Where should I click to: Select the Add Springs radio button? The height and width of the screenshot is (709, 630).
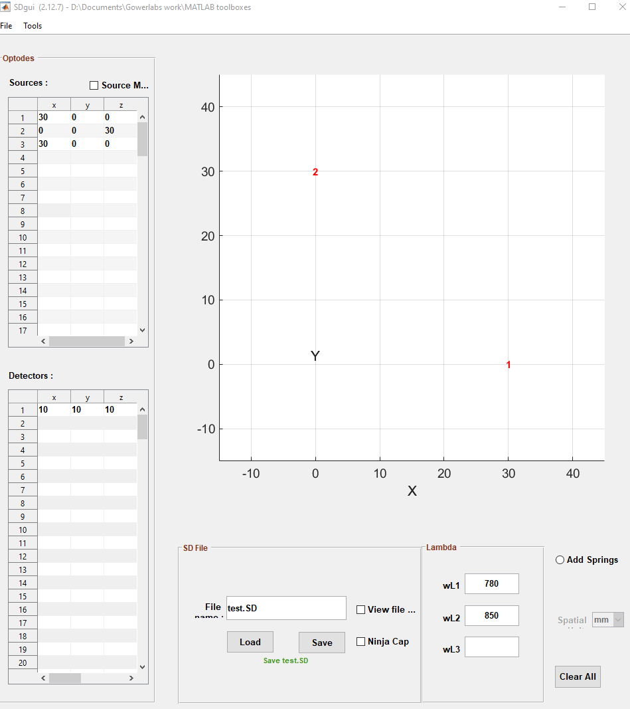(560, 559)
